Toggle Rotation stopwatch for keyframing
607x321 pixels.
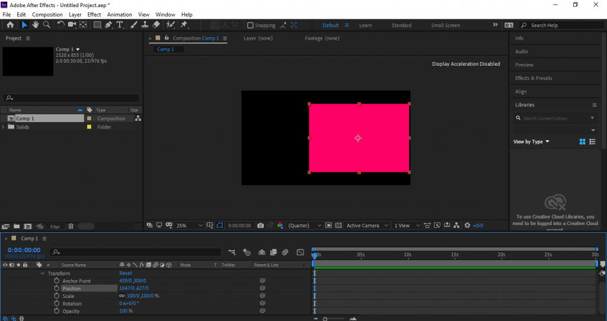pyautogui.click(x=56, y=304)
